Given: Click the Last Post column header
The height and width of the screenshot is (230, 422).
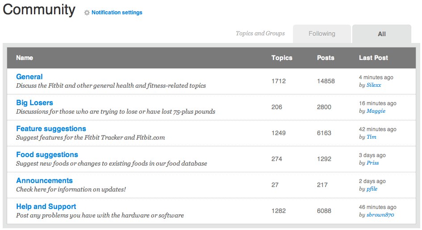Looking at the screenshot, I should (x=373, y=58).
